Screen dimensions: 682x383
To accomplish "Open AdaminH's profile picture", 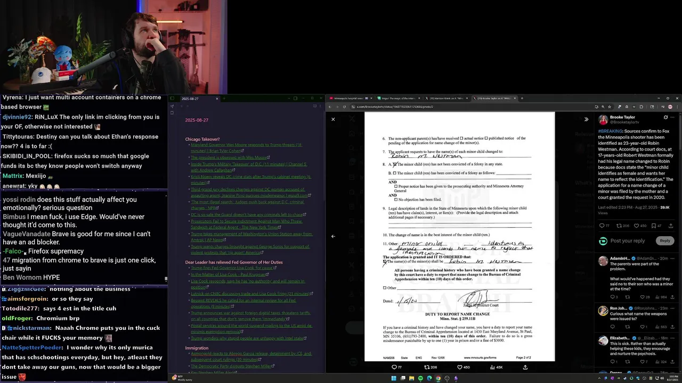I will pos(603,261).
